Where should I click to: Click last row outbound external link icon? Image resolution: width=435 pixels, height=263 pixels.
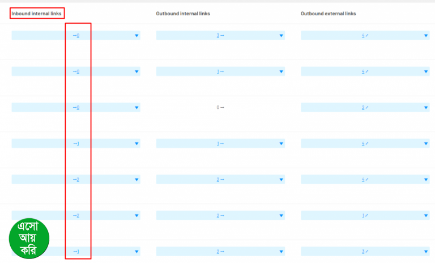click(x=367, y=252)
